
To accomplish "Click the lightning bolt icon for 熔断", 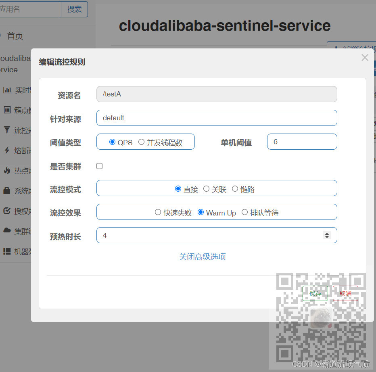I will coord(7,150).
